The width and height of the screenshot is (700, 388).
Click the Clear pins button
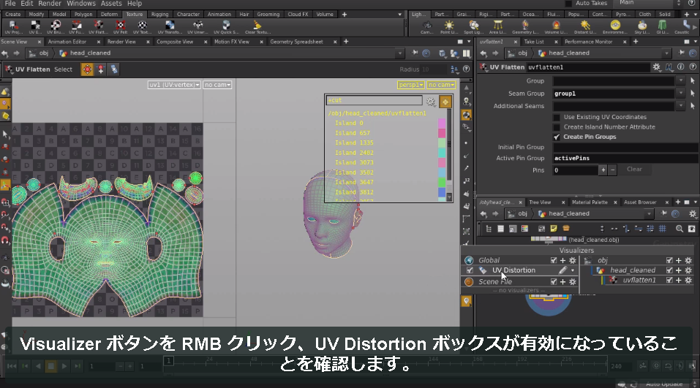pyautogui.click(x=634, y=170)
